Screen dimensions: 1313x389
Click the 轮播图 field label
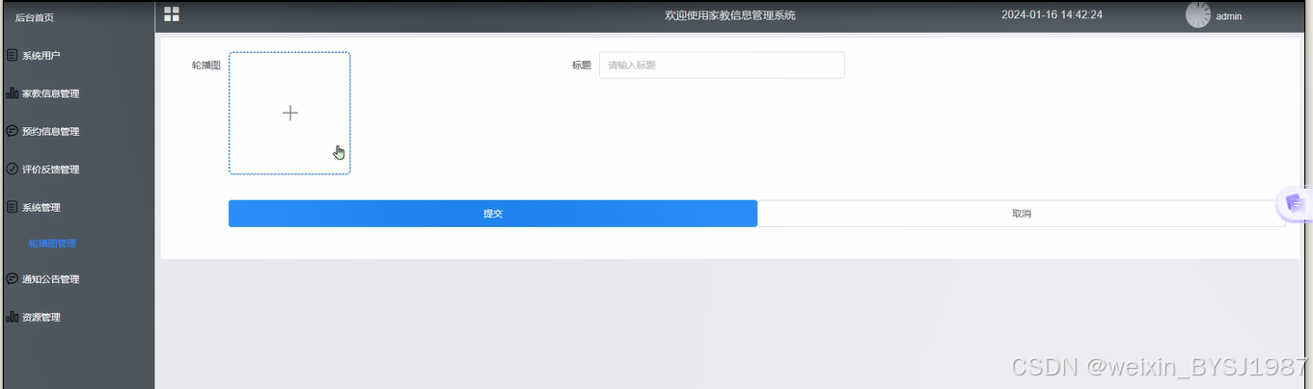[x=206, y=65]
